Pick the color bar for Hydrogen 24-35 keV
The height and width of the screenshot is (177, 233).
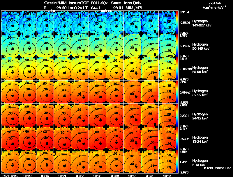(x=177, y=115)
